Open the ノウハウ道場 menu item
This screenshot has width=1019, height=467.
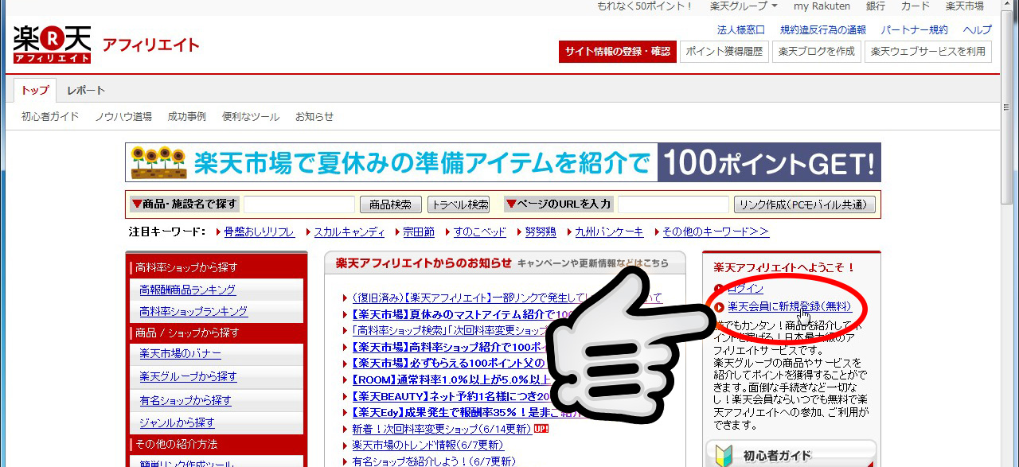pos(125,115)
